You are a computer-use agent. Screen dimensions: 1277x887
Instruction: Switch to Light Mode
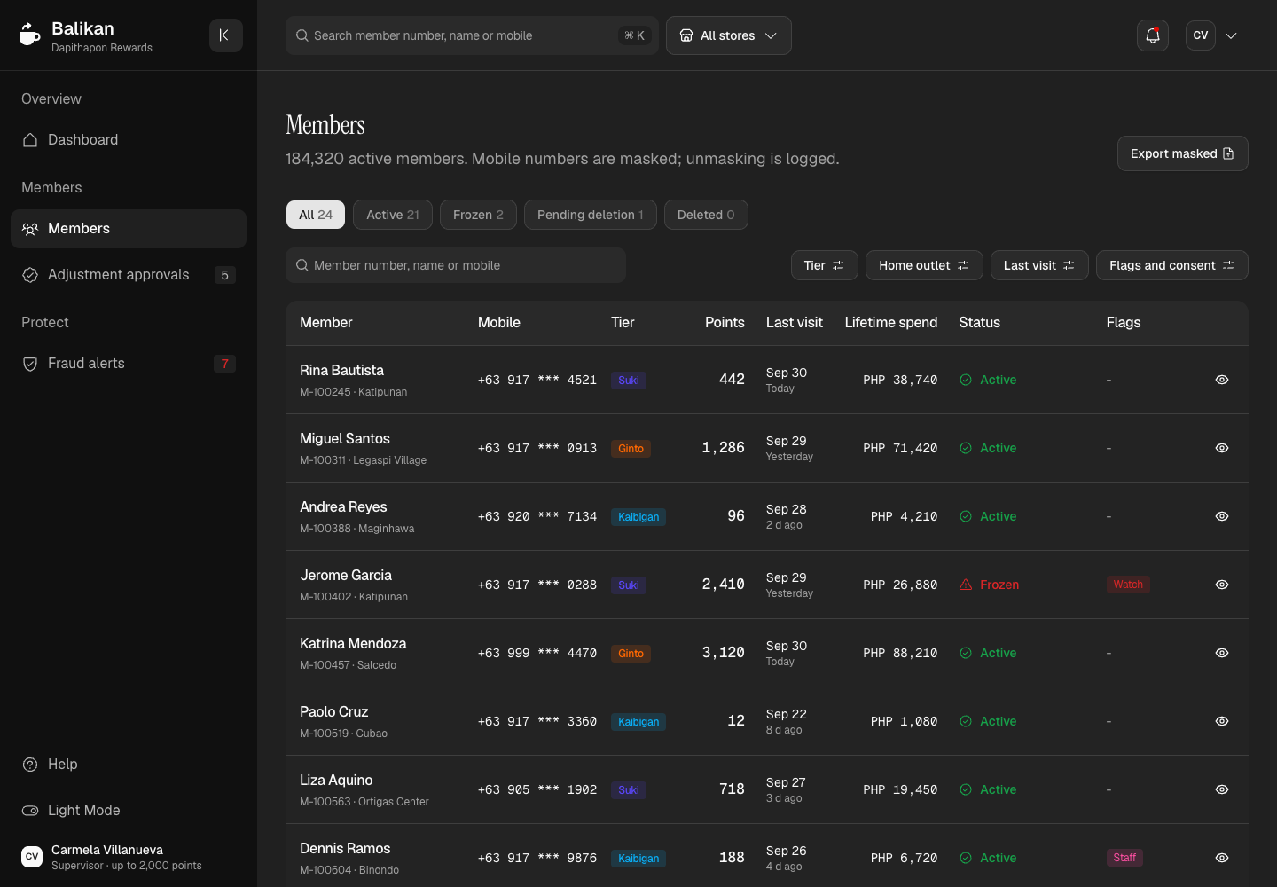point(129,811)
